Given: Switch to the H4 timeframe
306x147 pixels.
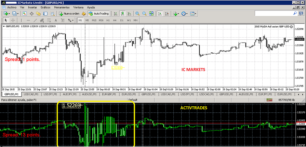Looking at the screenshot, I should 115,21.
